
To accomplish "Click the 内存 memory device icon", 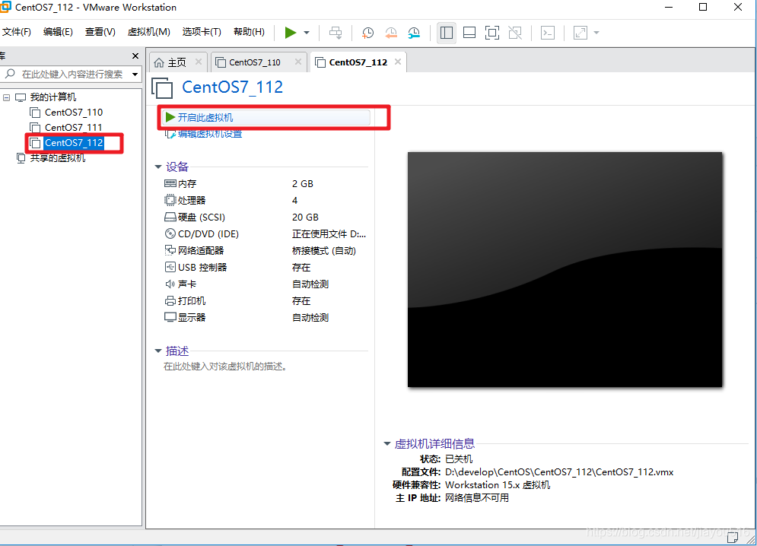I will (170, 183).
